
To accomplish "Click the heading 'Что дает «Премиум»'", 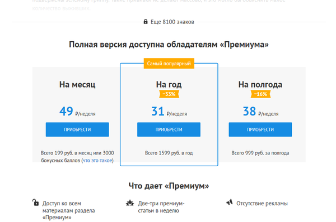I will [169, 186].
